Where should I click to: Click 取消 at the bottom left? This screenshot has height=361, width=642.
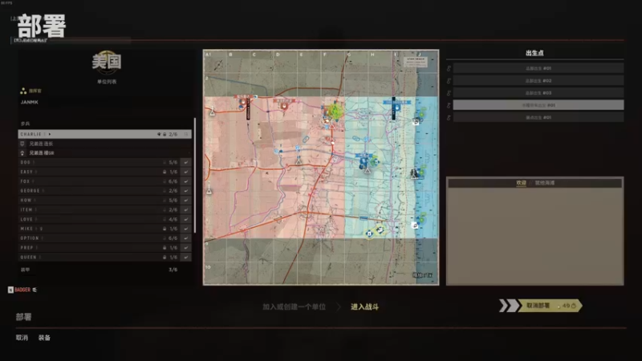point(22,338)
